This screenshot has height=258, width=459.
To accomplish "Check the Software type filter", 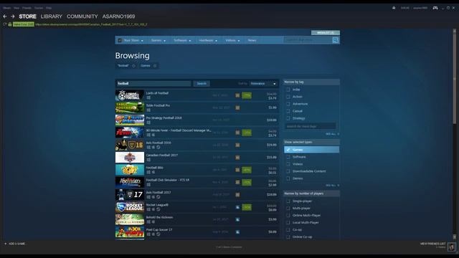I will [x=288, y=157].
